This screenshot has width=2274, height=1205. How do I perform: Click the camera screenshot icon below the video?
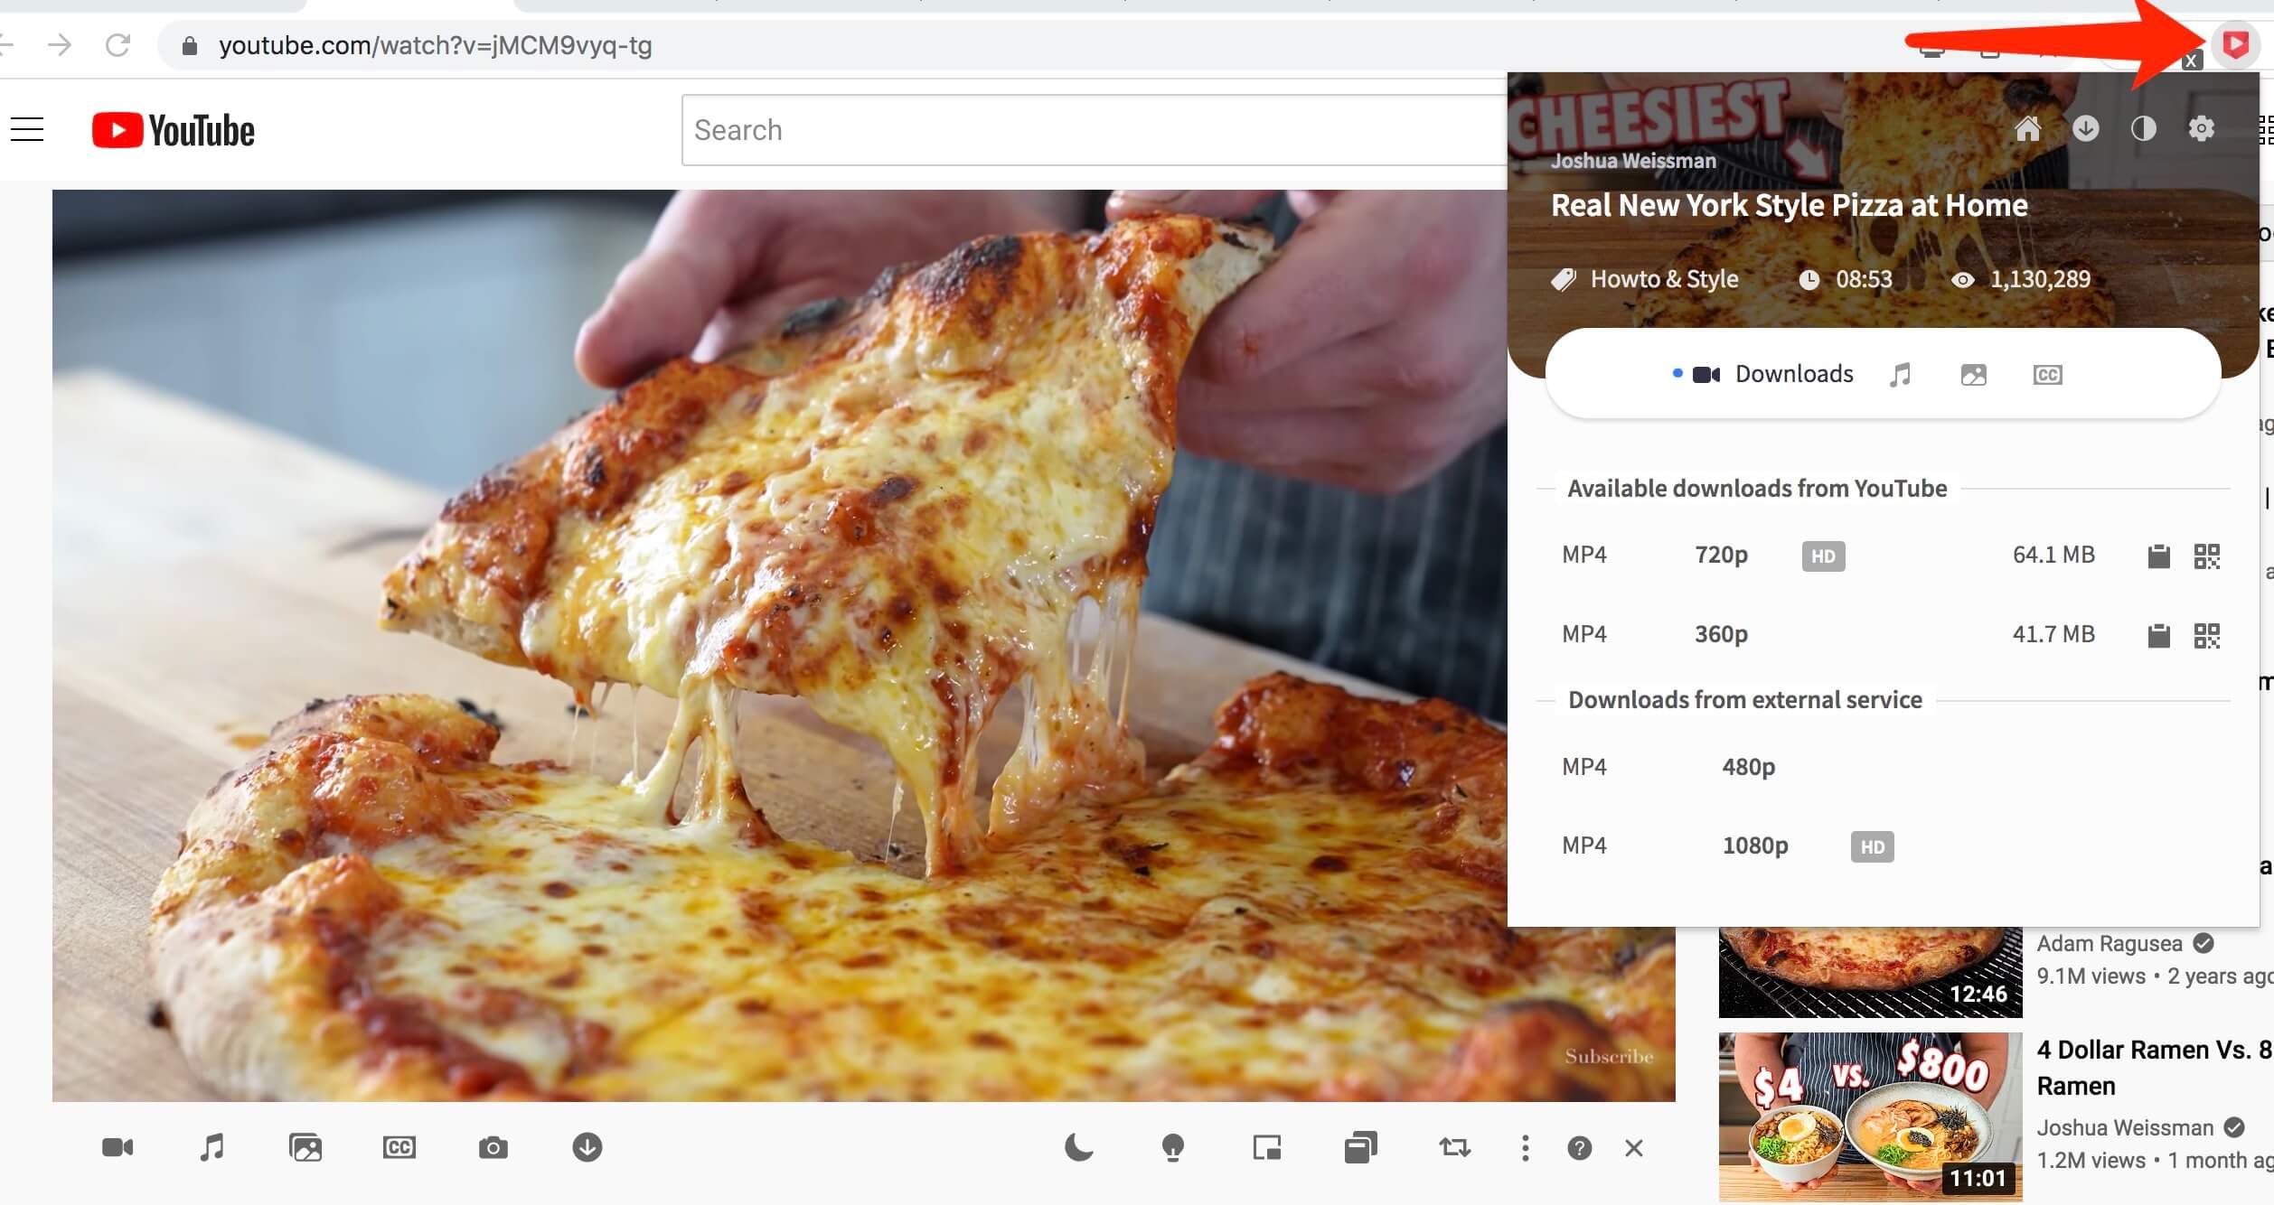(493, 1148)
